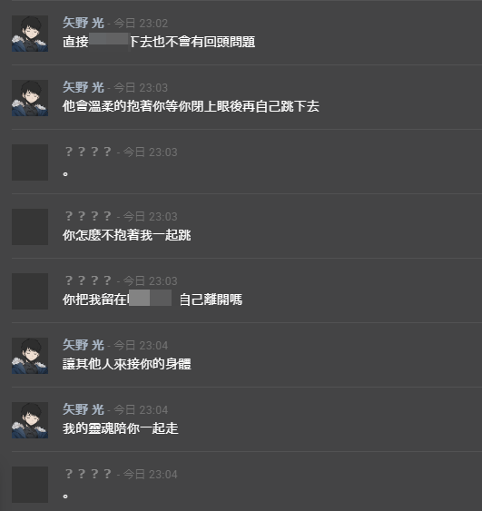This screenshot has height=511, width=482.
Task: Click avatar beside 他會溫柔的抱著你 message
Action: (30, 98)
